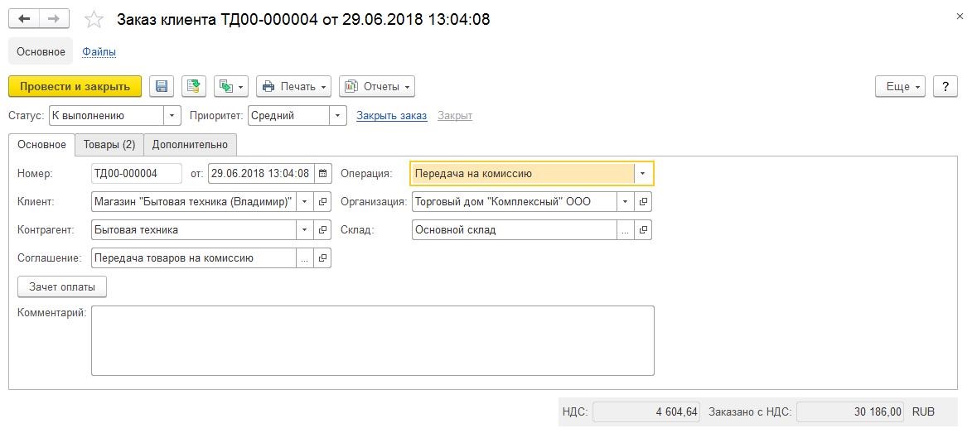Click inside the Комментарий text field
This screenshot has height=433, width=972.
373,340
